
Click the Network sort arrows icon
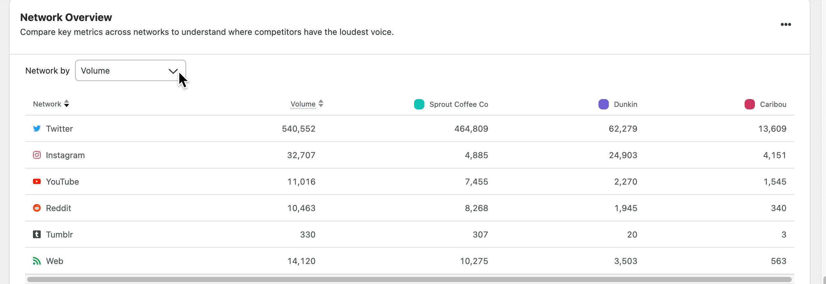tap(67, 104)
